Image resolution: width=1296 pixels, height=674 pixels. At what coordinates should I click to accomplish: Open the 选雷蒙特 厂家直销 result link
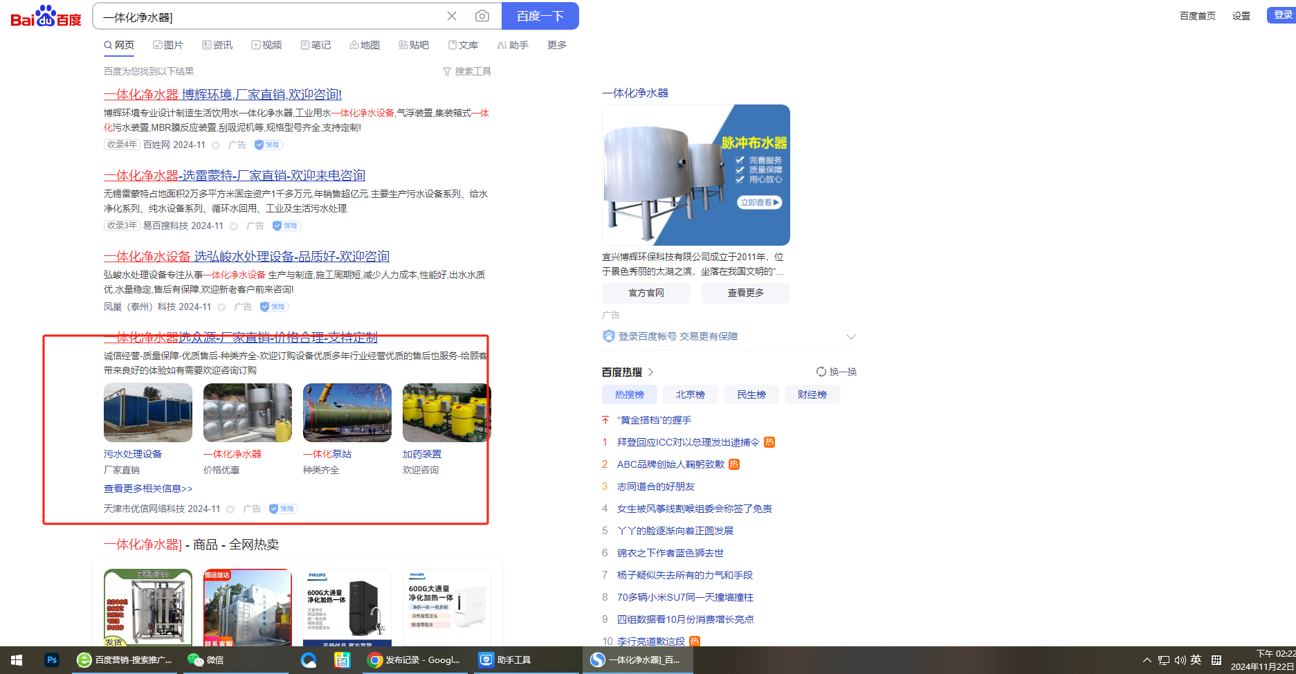tap(235, 175)
